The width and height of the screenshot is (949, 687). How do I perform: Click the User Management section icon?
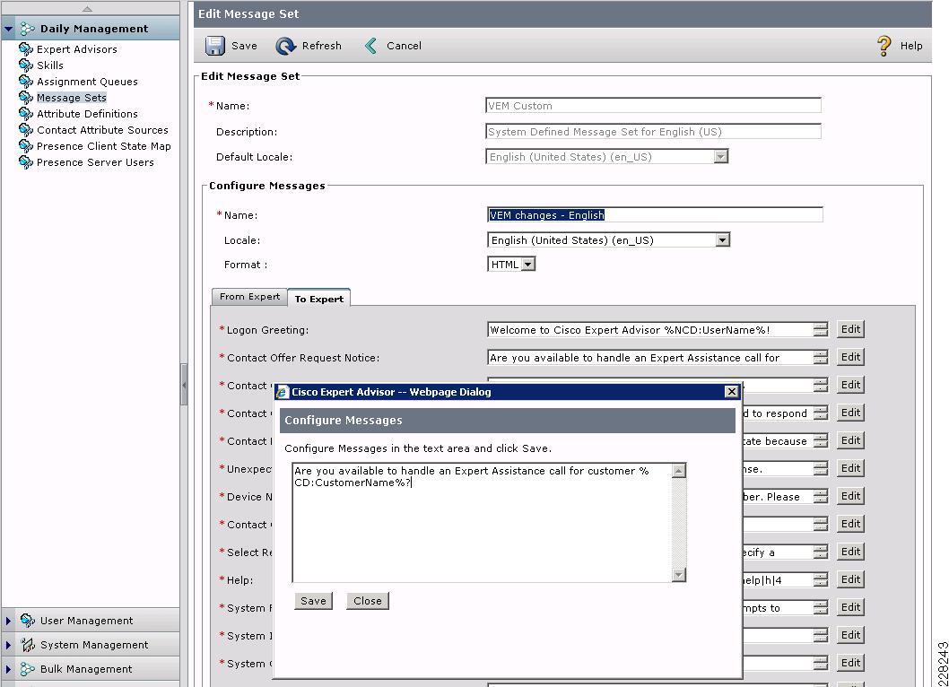coord(27,621)
